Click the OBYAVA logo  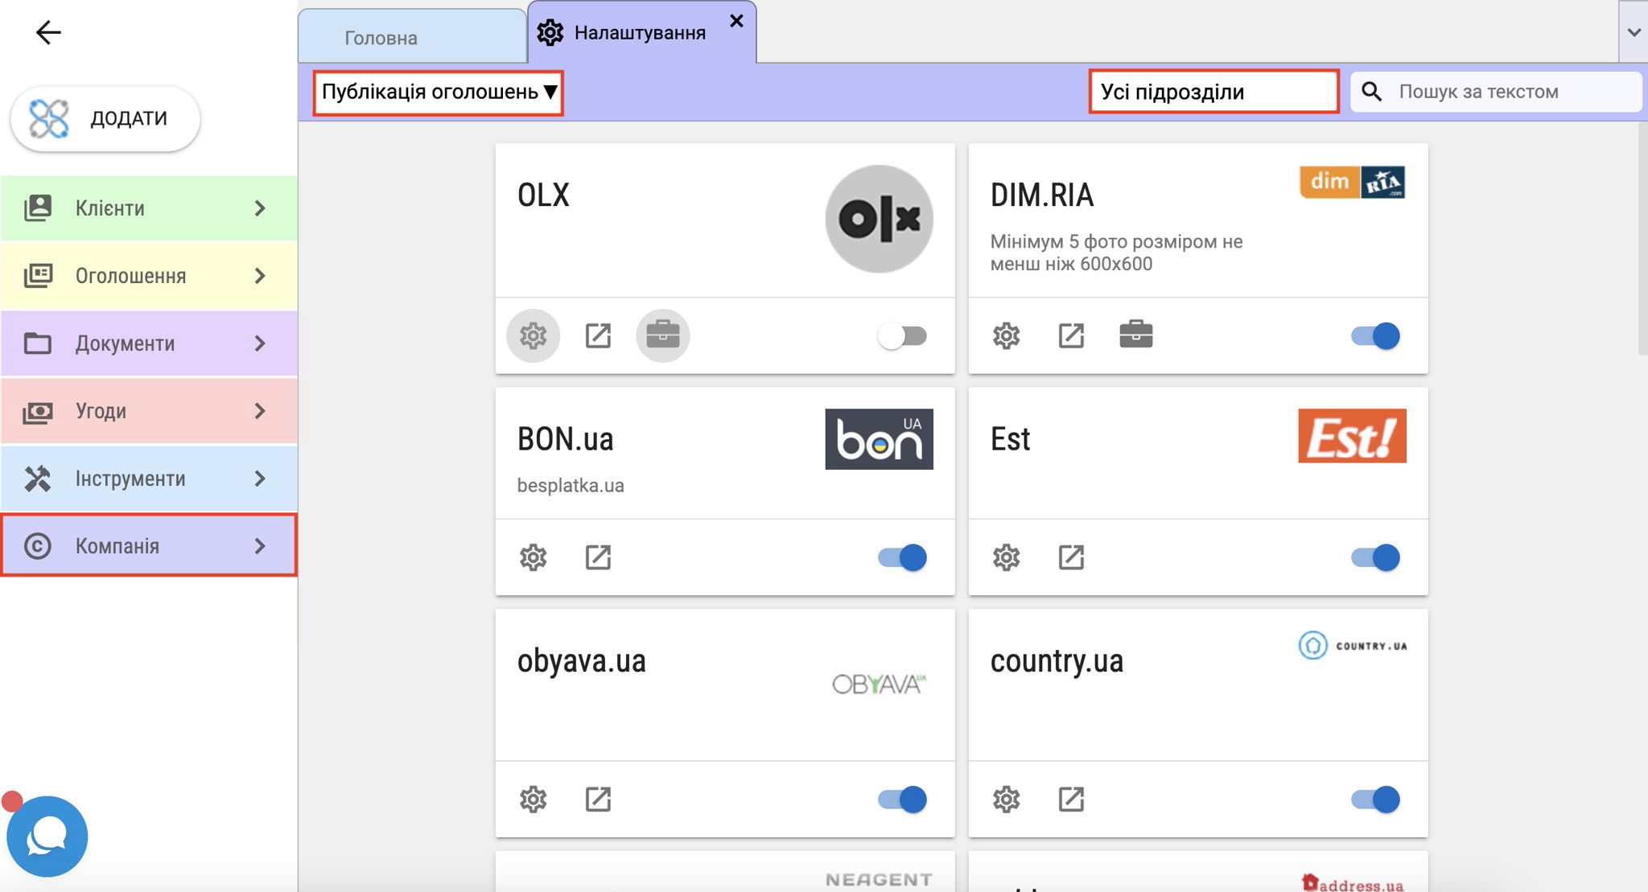point(879,684)
